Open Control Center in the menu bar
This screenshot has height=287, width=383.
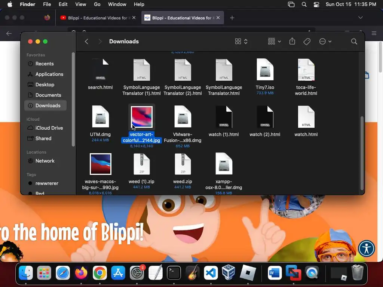(x=316, y=4)
